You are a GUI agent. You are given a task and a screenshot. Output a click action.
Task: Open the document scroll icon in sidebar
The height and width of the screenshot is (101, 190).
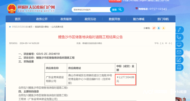[x=179, y=67]
